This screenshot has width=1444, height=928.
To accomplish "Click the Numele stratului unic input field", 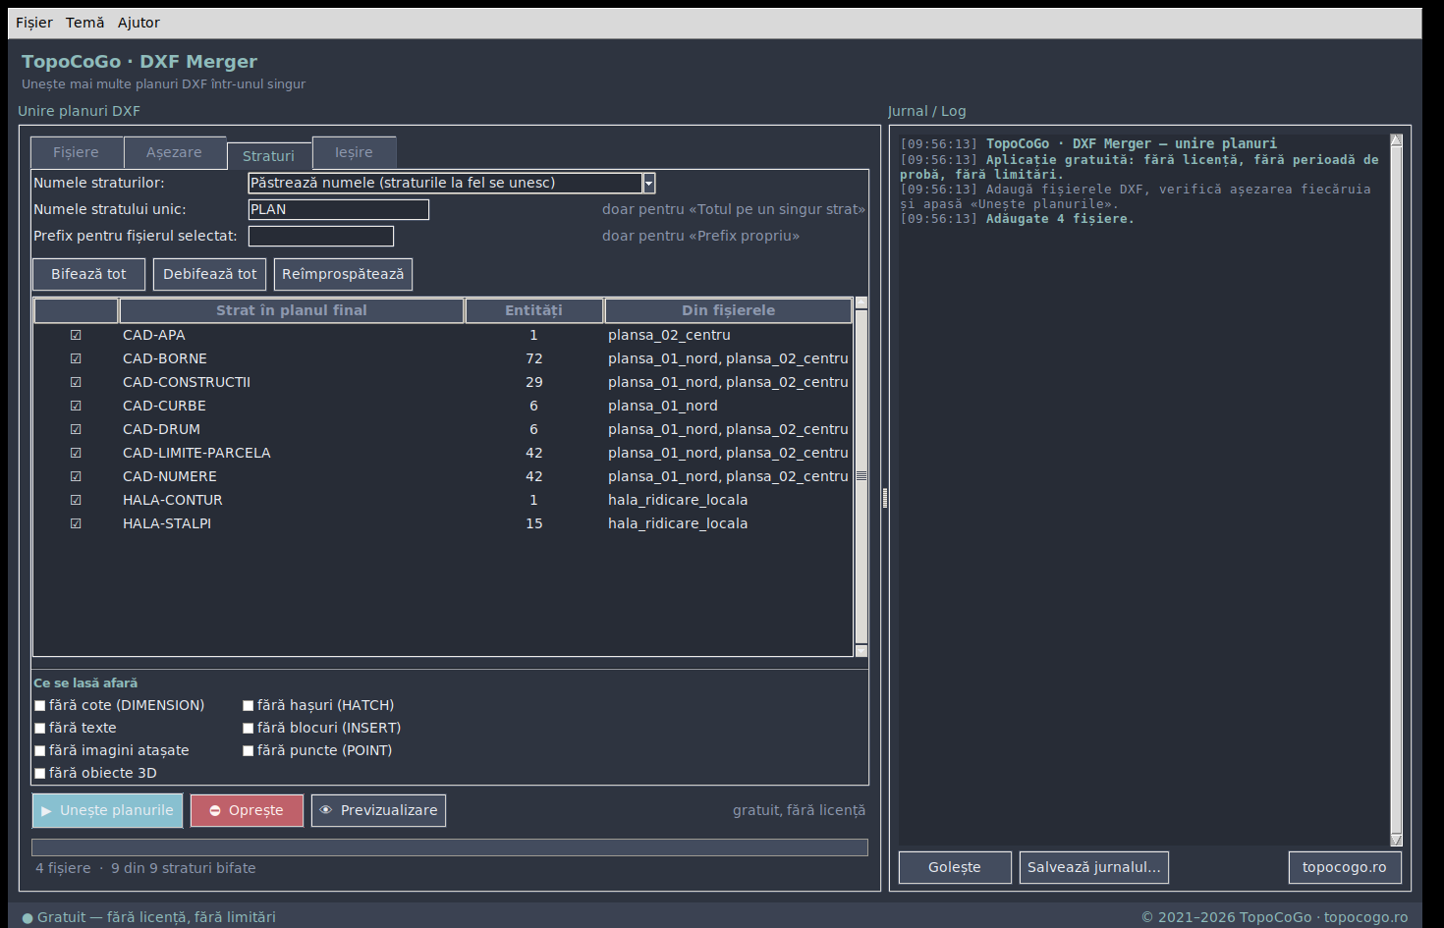I will coord(339,209).
